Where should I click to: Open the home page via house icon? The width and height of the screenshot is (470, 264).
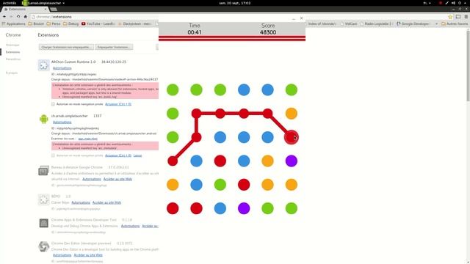pyautogui.click(x=26, y=17)
